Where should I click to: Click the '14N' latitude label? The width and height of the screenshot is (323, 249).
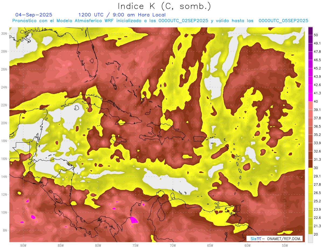coord(4,176)
